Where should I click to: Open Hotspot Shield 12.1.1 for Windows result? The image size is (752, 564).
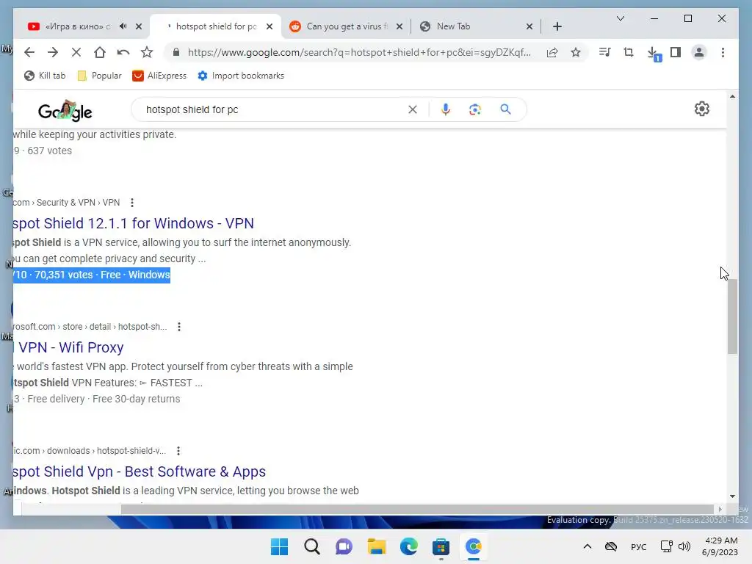pyautogui.click(x=134, y=223)
